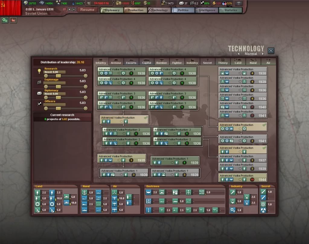Click the Espionage camera icon

tap(39, 82)
